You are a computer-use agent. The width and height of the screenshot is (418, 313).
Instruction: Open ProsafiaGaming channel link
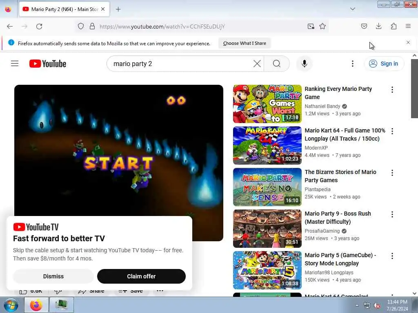tap(322, 231)
